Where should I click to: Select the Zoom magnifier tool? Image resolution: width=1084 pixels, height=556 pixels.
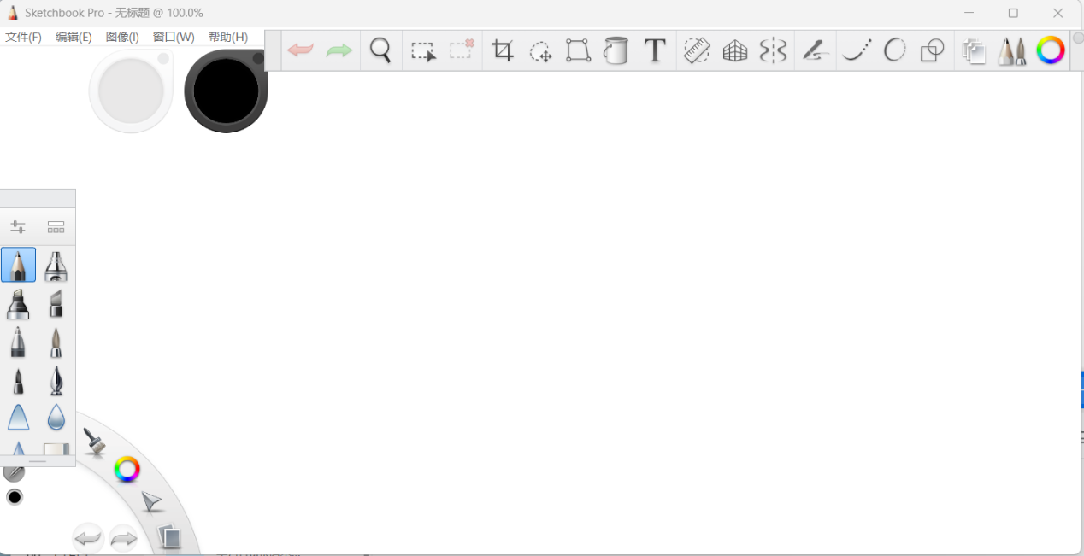coord(380,50)
